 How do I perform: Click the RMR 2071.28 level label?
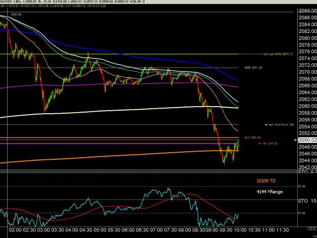point(253,67)
